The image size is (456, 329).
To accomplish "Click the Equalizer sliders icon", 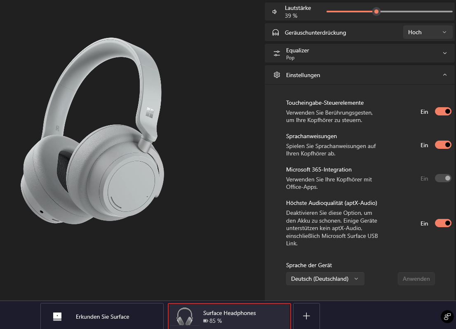I will coord(277,53).
